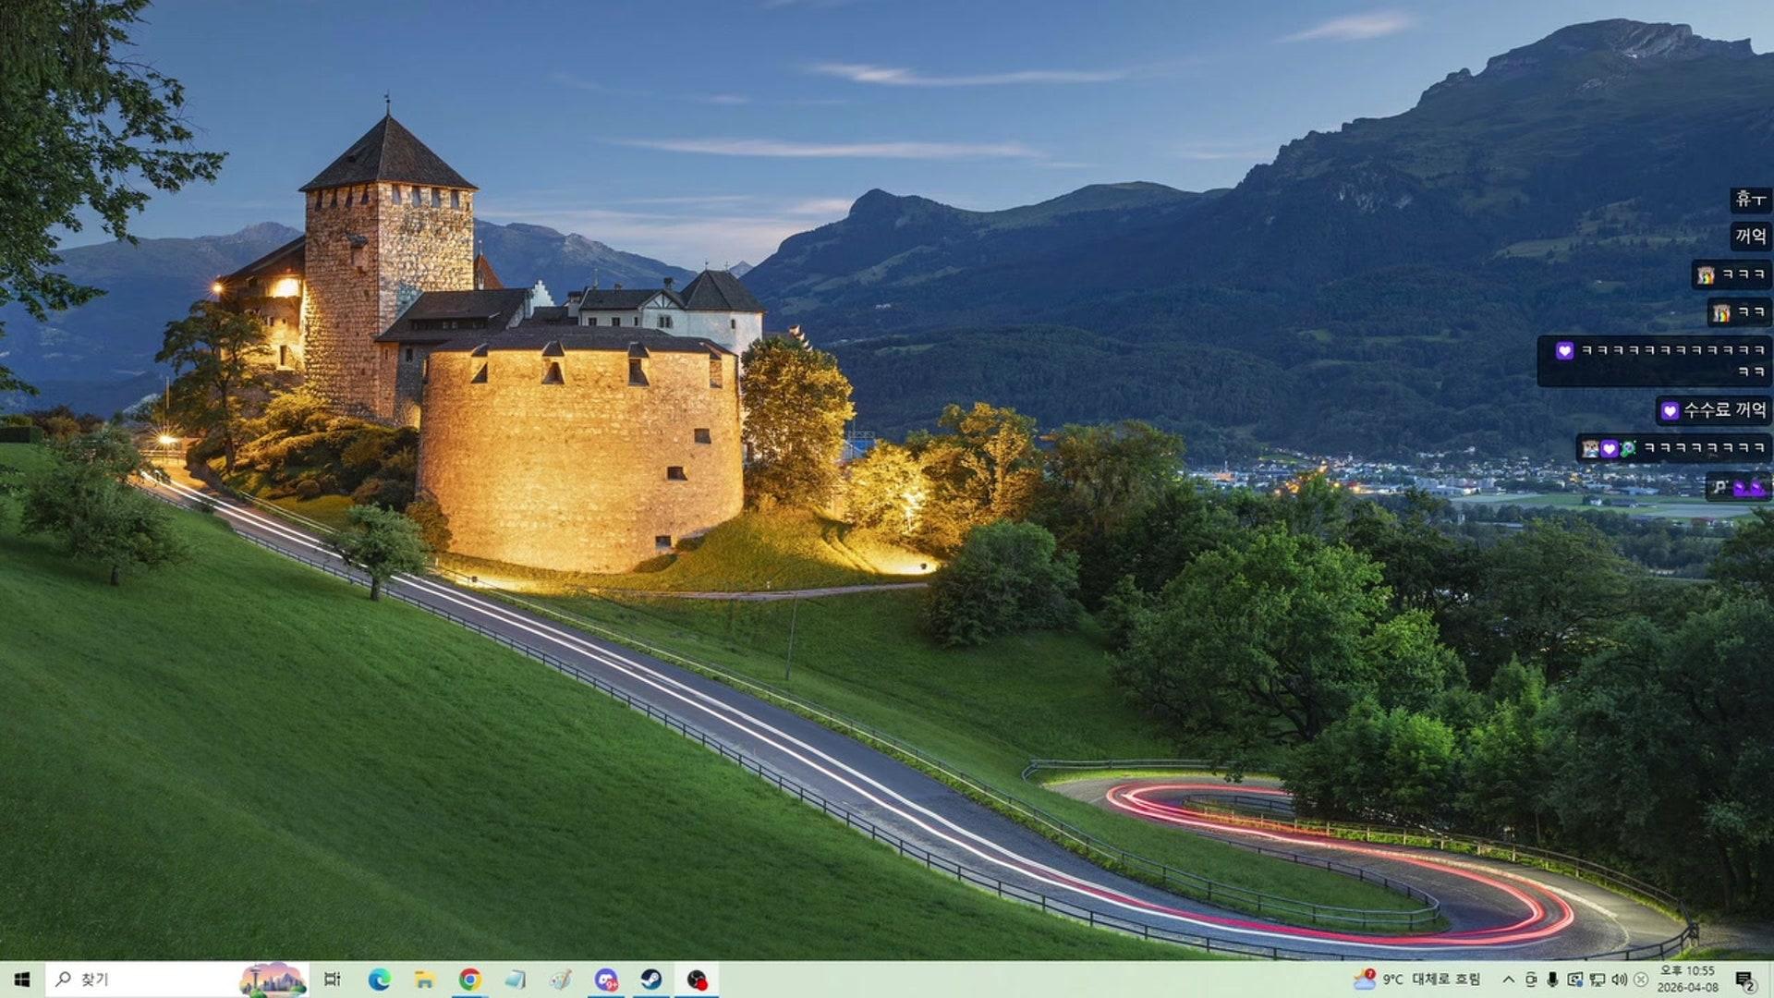Click the microphone tray icon

pos(1553,980)
